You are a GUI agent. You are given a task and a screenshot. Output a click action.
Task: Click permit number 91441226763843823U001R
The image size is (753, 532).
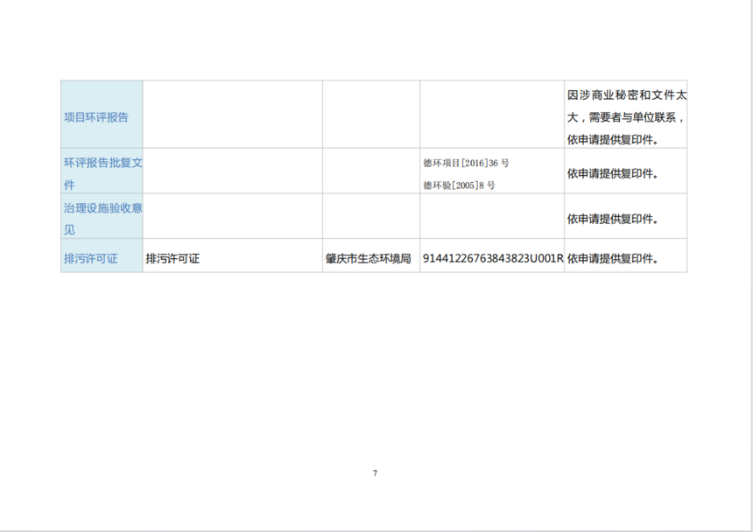pos(492,259)
